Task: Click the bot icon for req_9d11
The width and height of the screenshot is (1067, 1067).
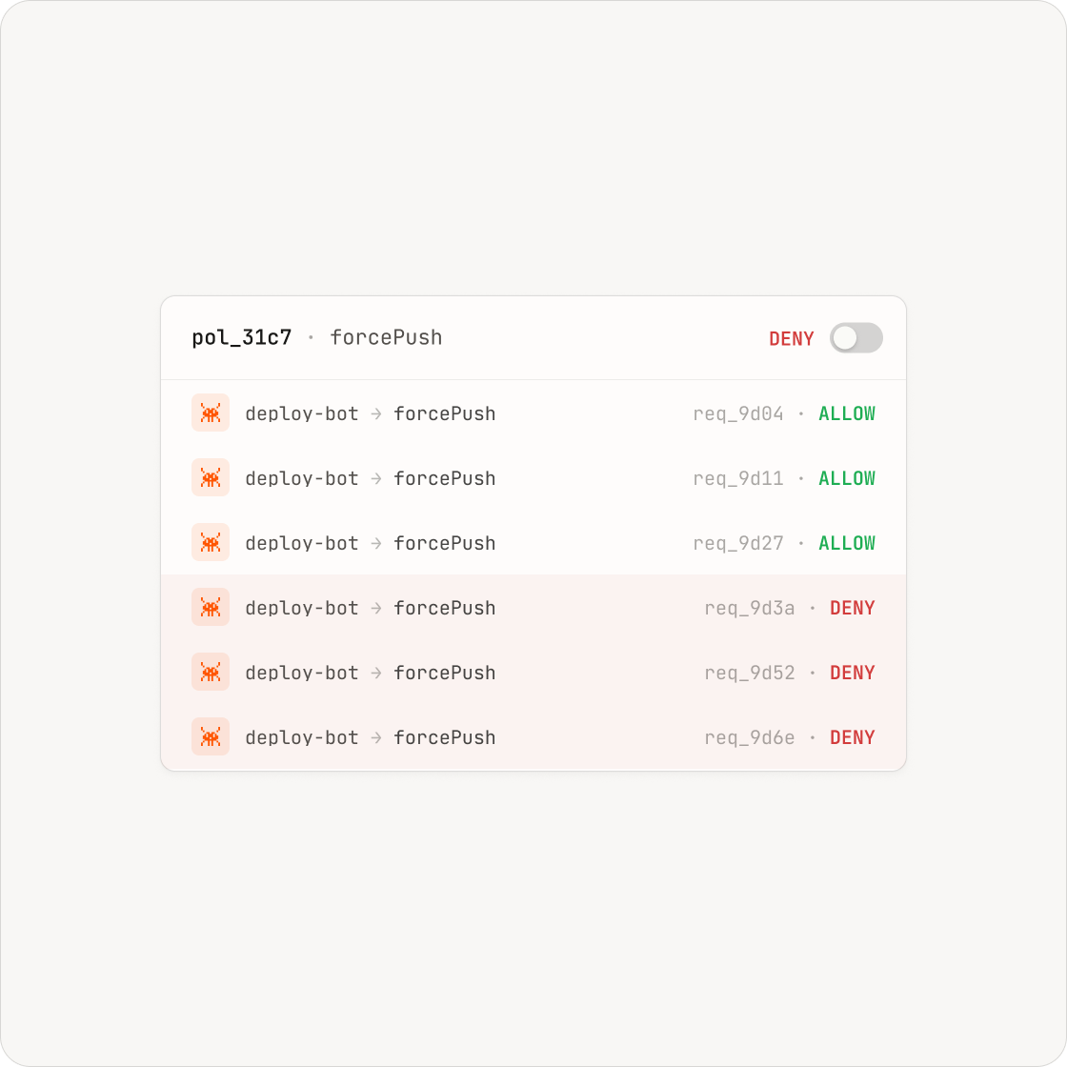Action: click(211, 477)
